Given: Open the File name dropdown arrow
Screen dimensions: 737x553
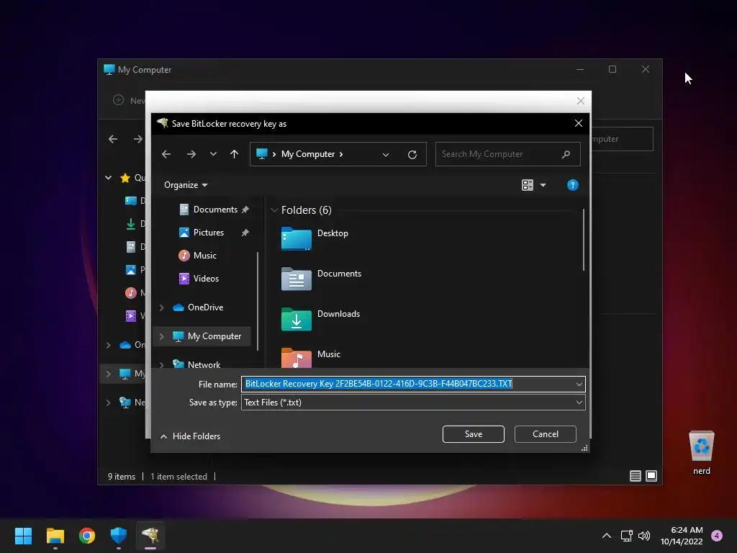Looking at the screenshot, I should [x=579, y=385].
